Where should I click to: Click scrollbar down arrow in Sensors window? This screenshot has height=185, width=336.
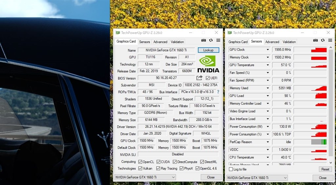330,163
